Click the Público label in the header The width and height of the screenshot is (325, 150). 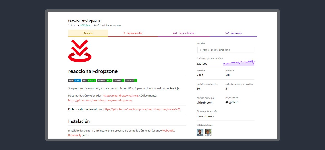click(85, 25)
